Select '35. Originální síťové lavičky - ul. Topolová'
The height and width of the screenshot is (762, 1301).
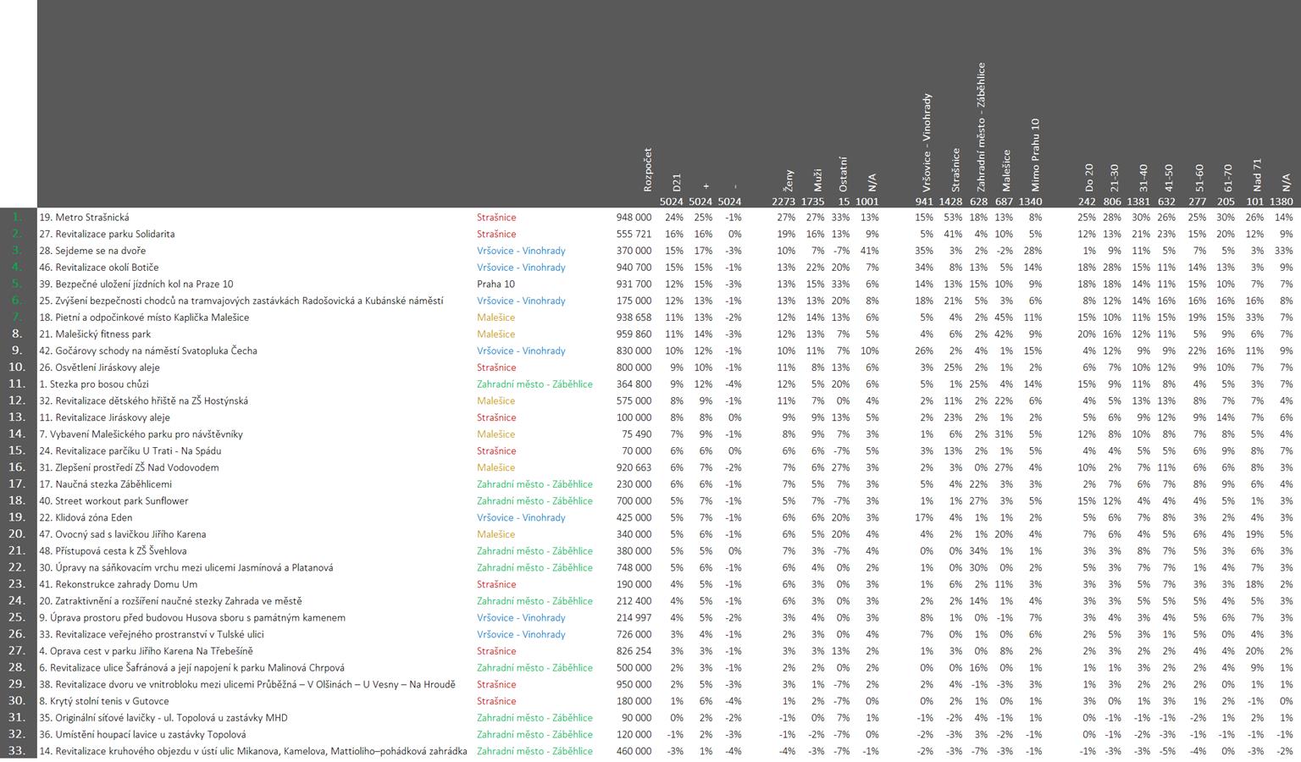click(163, 718)
